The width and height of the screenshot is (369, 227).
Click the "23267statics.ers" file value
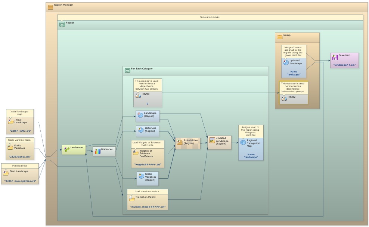tap(20, 157)
